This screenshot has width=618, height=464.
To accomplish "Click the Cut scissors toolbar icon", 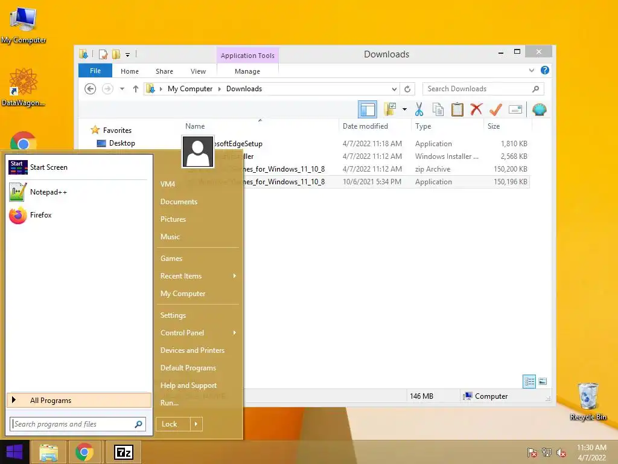I will click(x=419, y=109).
